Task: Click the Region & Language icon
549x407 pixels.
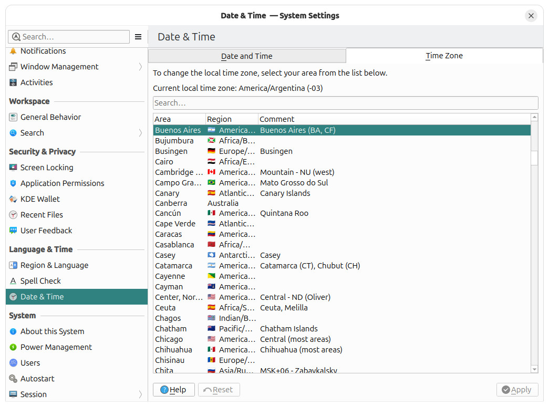Action: [x=13, y=265]
